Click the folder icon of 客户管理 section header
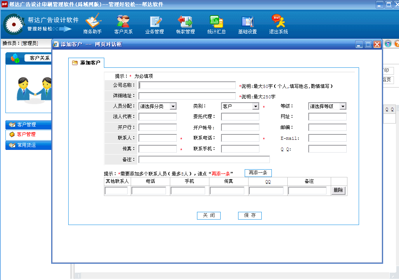The height and width of the screenshot is (280, 399). pyautogui.click(x=12, y=124)
